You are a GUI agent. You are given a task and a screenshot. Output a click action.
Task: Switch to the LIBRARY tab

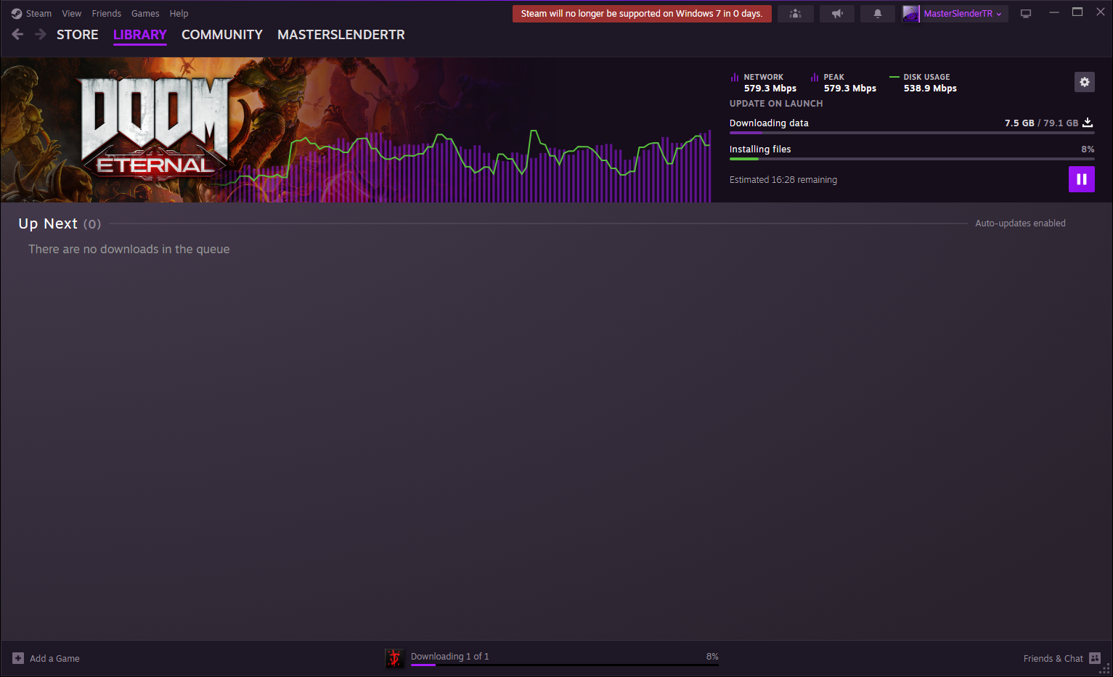click(x=140, y=35)
